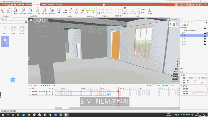
Task: Toggle lock on the first 聚光灯 row
Action: point(205,41)
